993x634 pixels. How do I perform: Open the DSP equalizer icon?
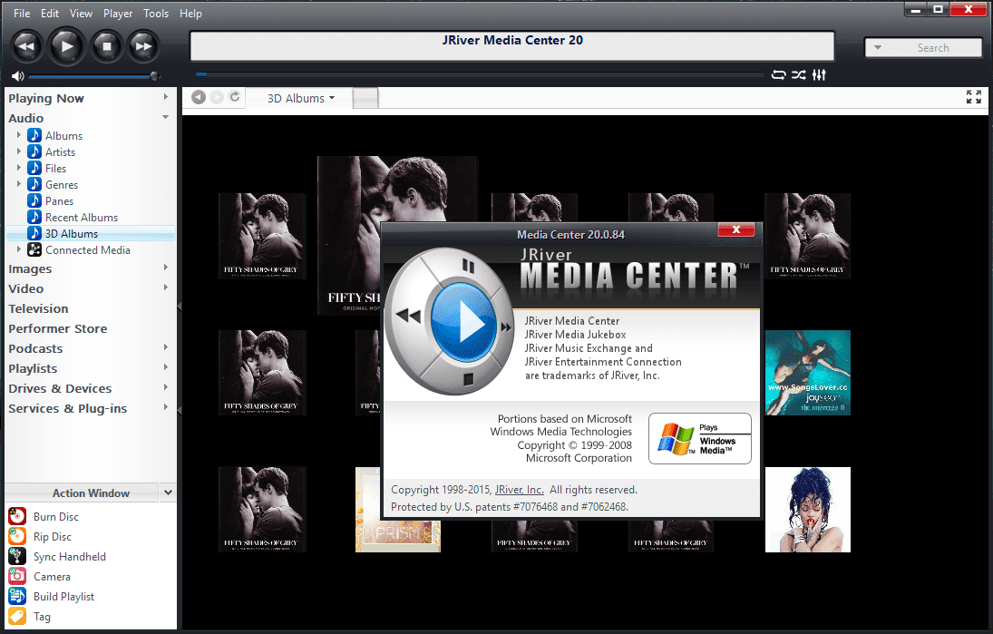point(820,74)
